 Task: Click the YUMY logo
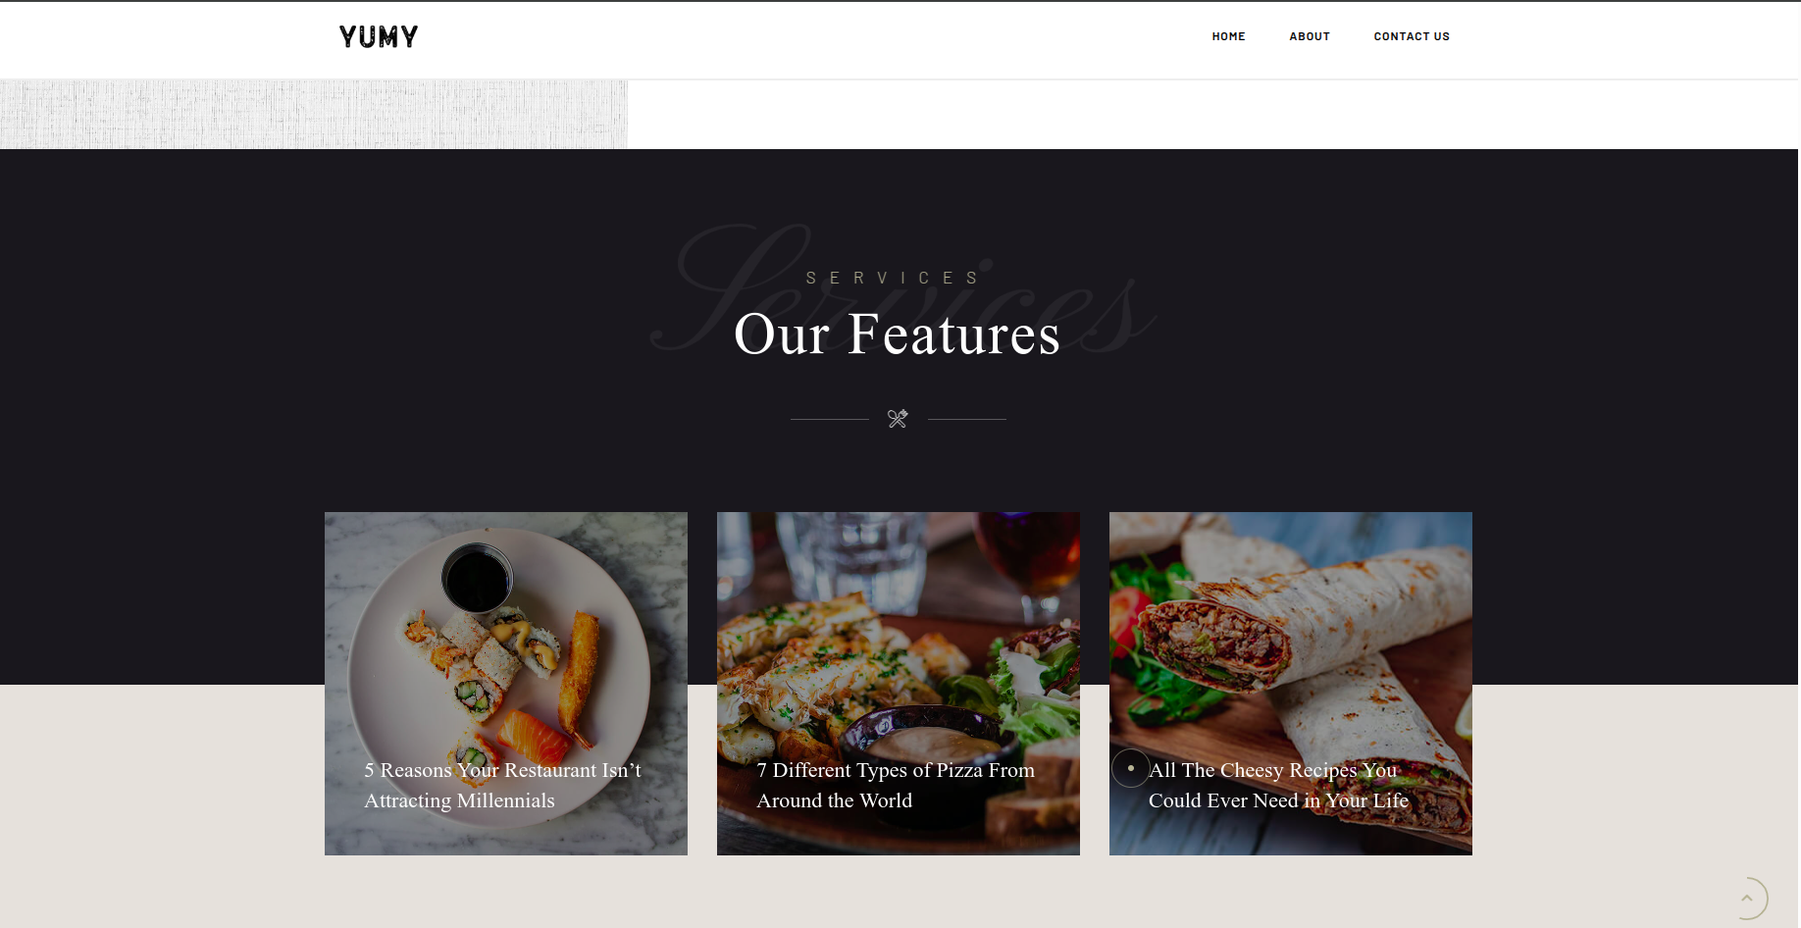click(x=379, y=37)
